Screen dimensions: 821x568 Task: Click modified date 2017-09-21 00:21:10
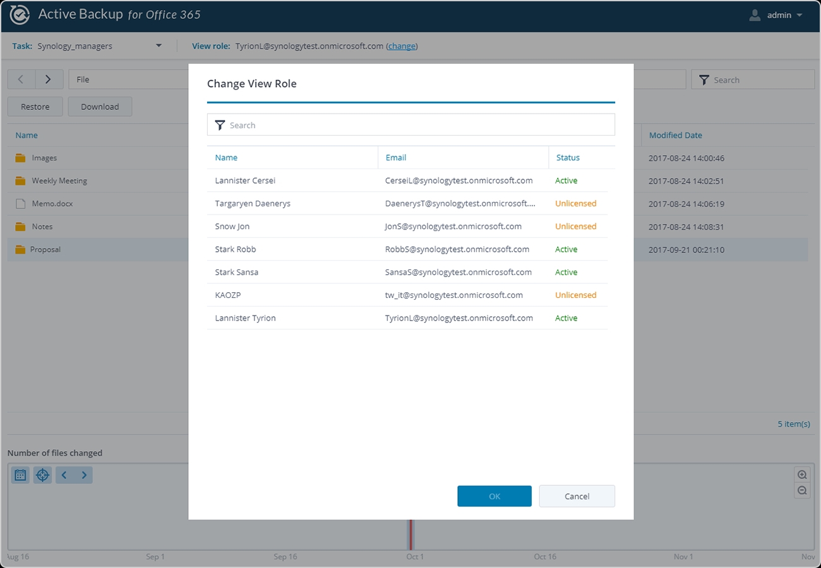686,250
